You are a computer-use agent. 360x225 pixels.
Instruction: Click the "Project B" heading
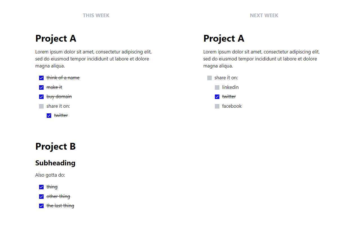click(55, 146)
